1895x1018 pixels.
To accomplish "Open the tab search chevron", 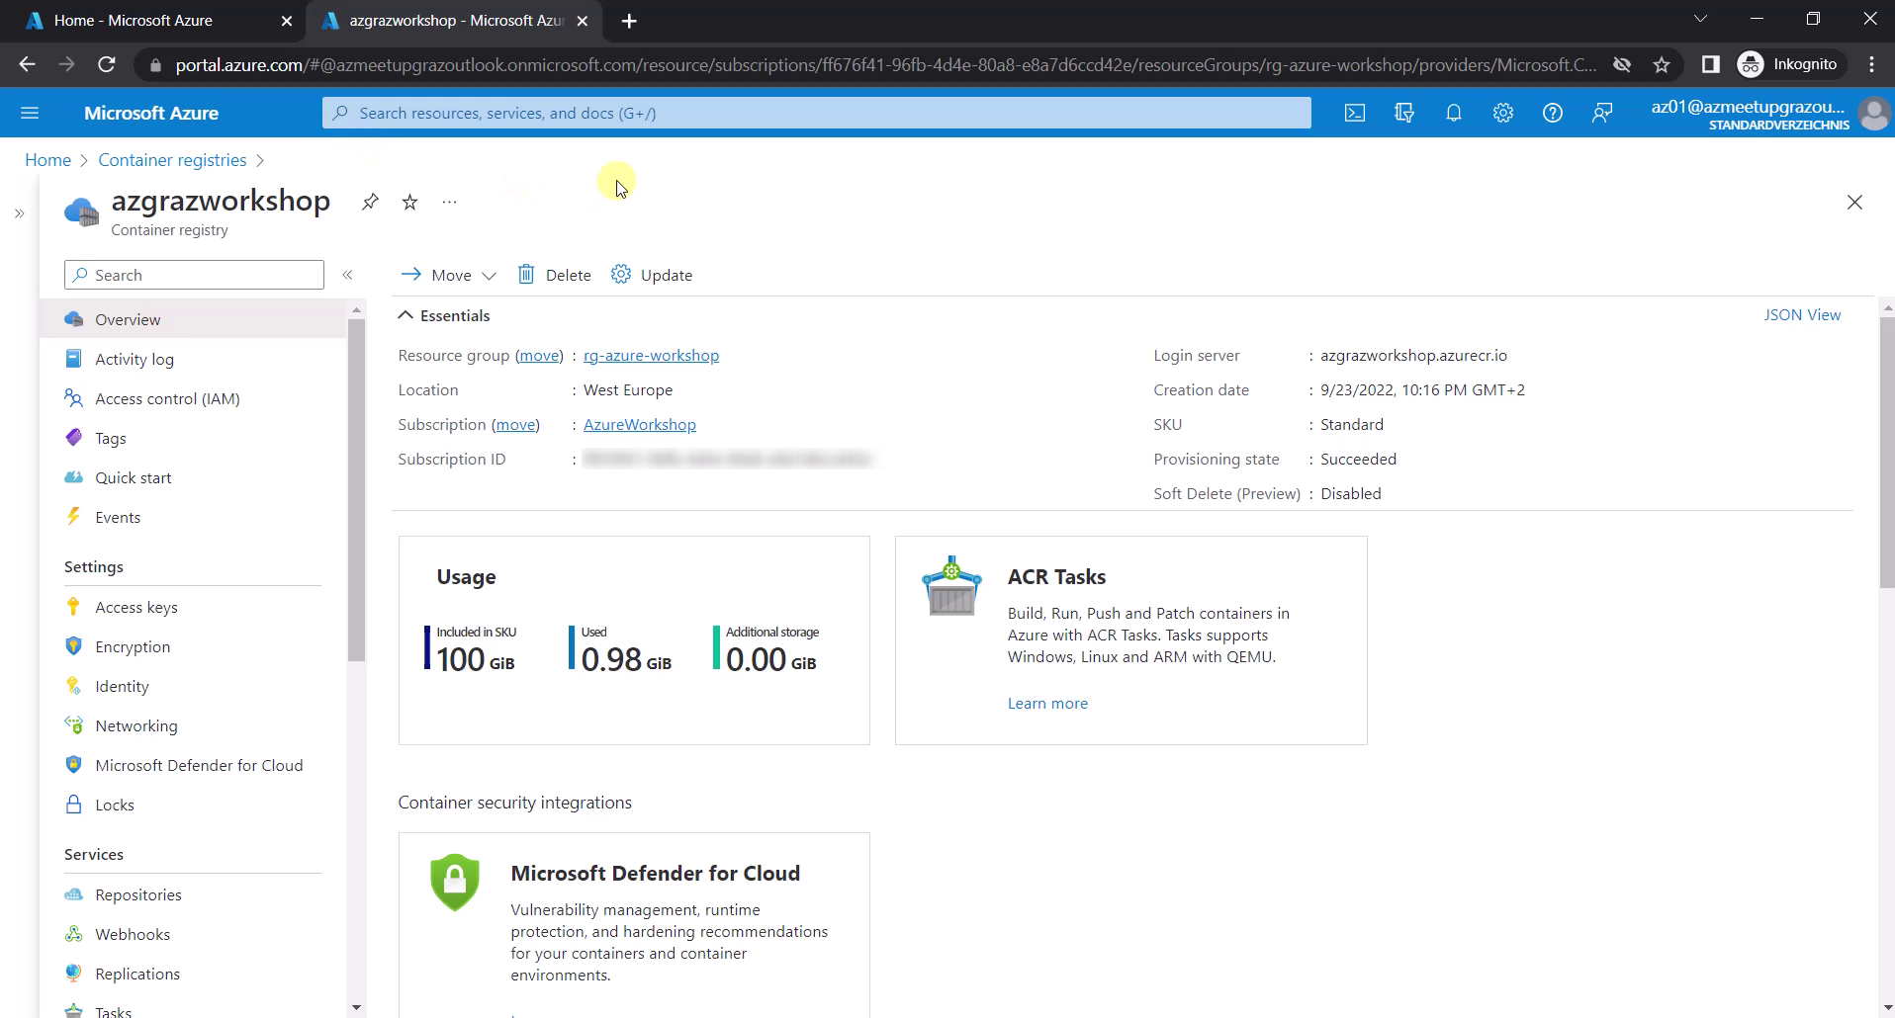I will pyautogui.click(x=1700, y=19).
